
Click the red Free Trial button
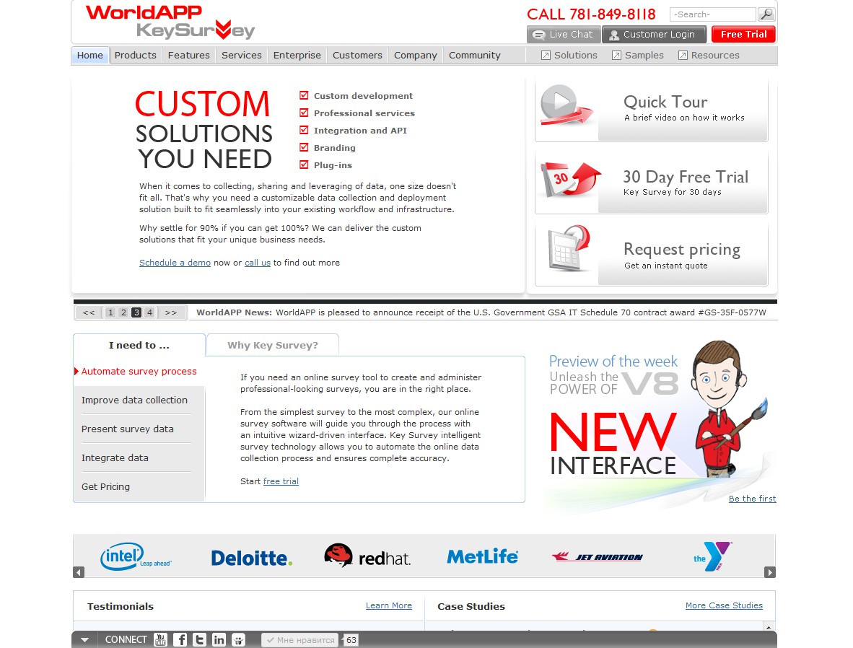point(743,35)
